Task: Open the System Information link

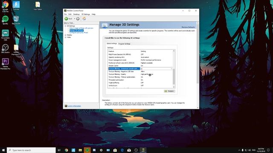Action: (x=74, y=106)
